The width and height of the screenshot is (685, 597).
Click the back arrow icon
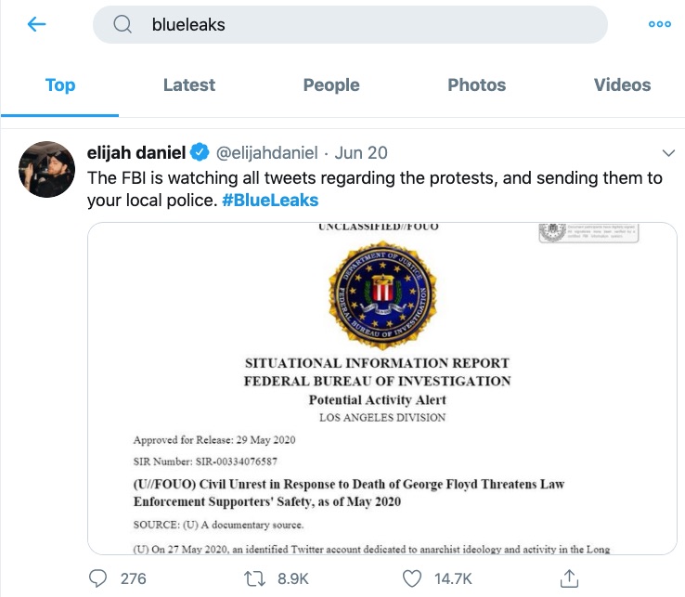[x=37, y=25]
